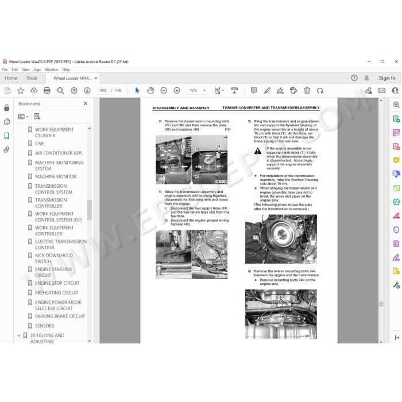Click the stamp tool icon

click(293, 91)
